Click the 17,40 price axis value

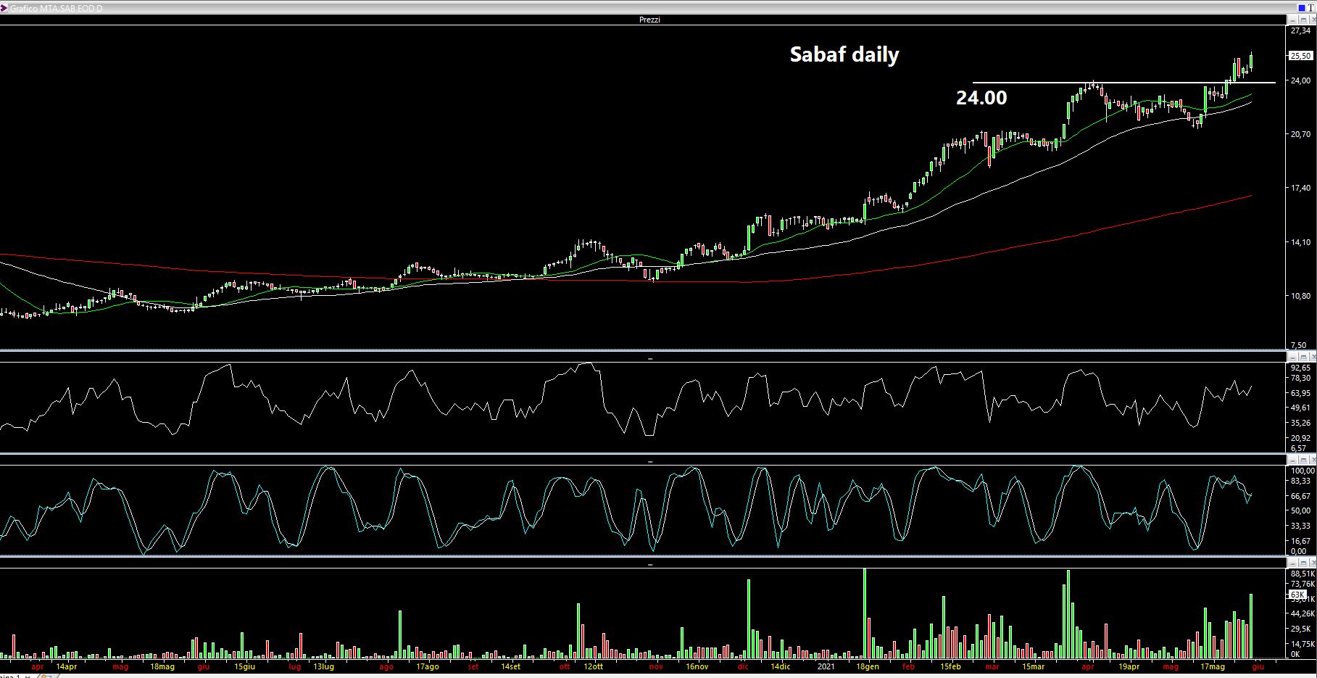point(1301,188)
